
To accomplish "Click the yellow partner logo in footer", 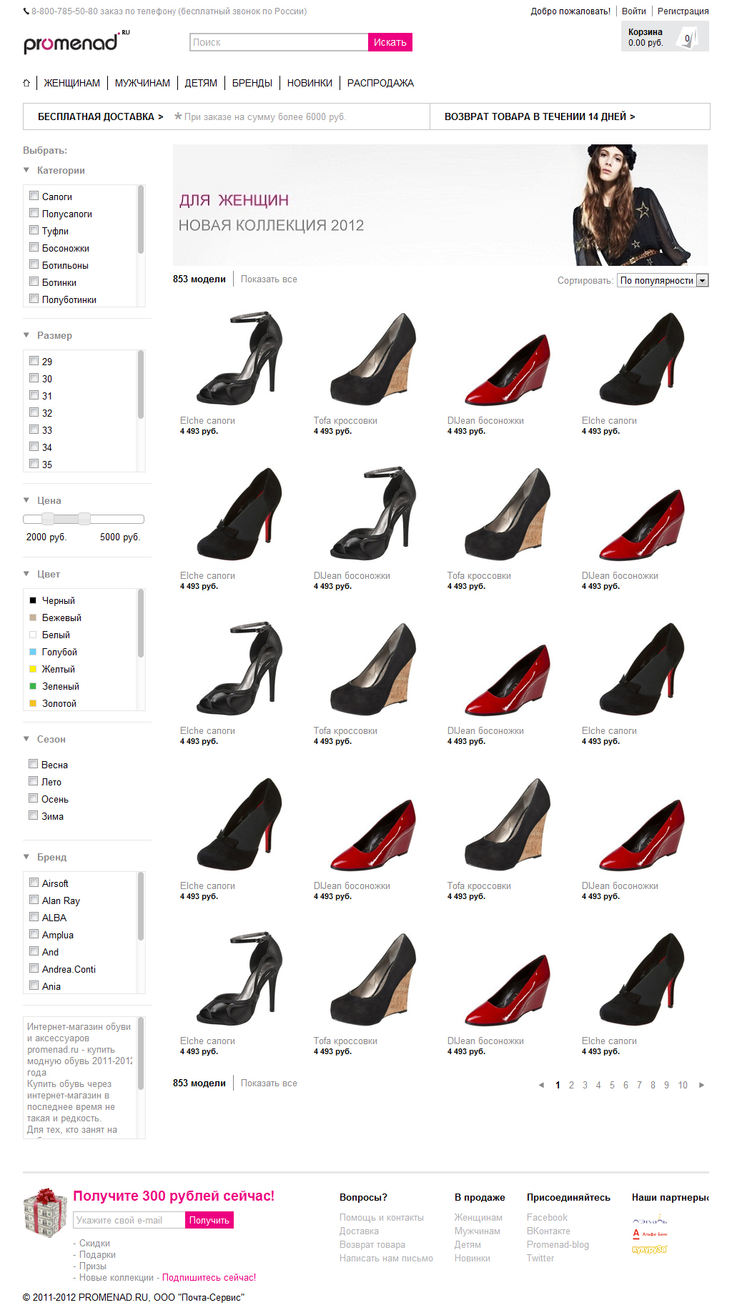I will pyautogui.click(x=649, y=1249).
